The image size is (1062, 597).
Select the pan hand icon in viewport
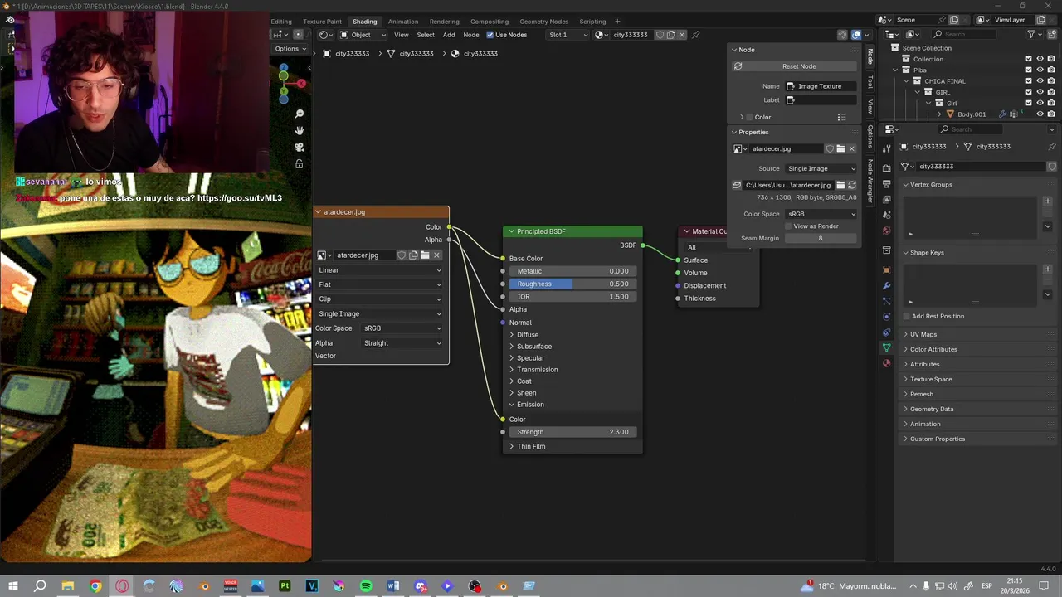pyautogui.click(x=300, y=130)
